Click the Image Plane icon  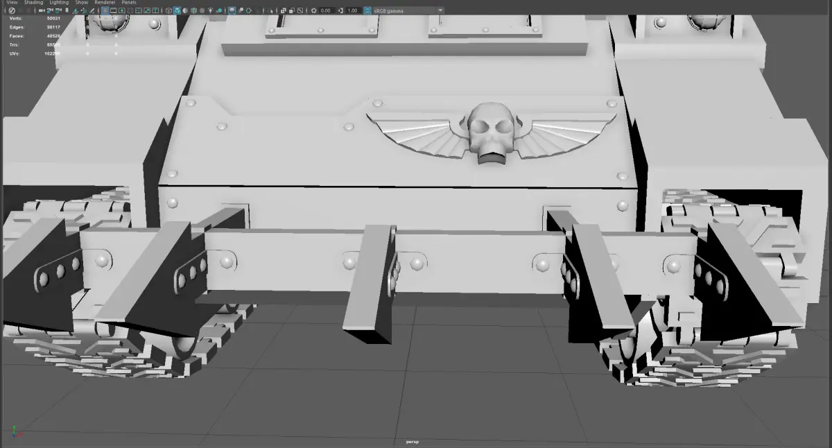coord(76,10)
